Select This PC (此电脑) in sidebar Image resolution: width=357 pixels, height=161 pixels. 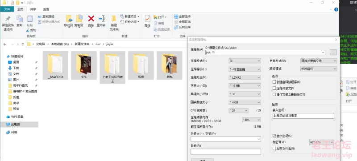pos(13,125)
